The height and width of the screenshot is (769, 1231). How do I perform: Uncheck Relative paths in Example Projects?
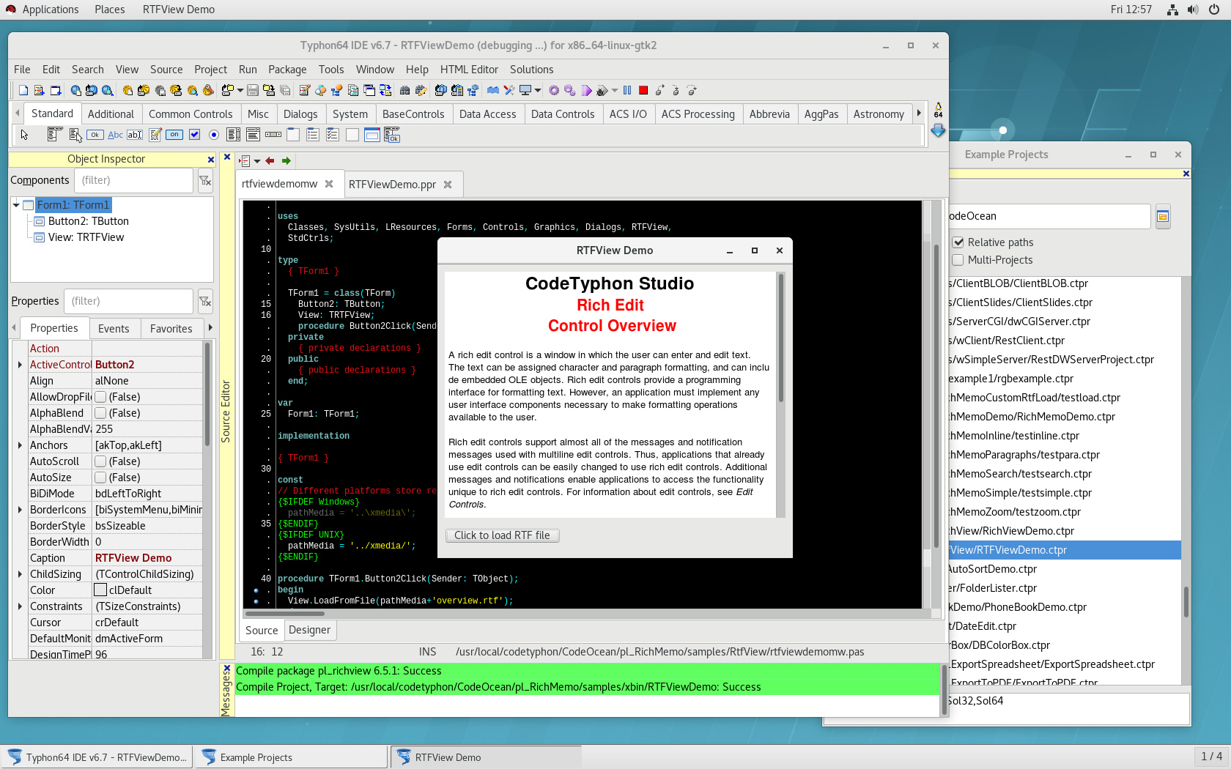(958, 242)
